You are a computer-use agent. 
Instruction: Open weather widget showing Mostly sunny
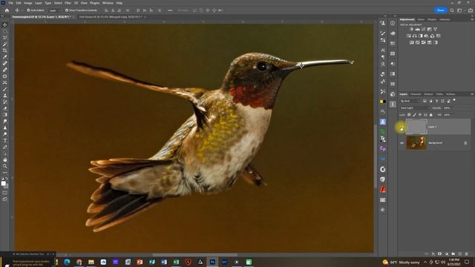point(401,262)
